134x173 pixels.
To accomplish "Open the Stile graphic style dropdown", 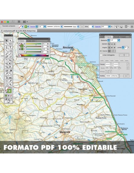I will (x=92, y=27).
